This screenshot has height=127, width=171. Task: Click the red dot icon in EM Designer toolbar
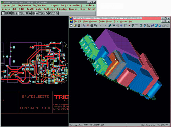129,25
